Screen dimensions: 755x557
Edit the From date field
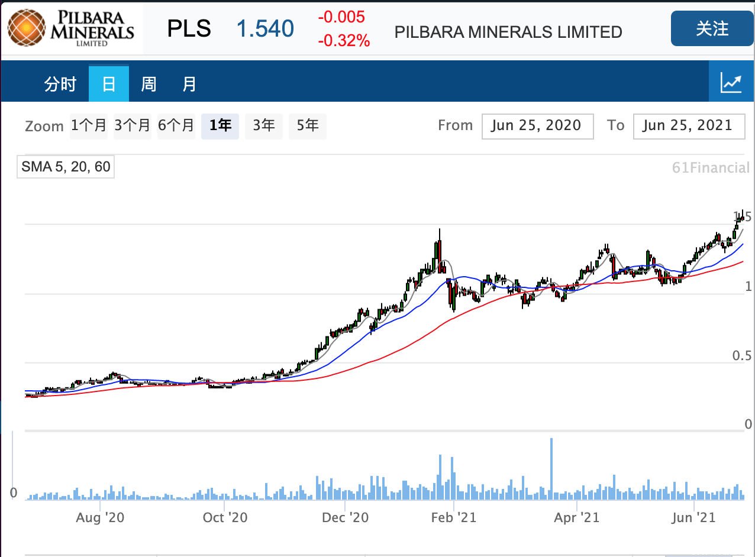[x=538, y=126]
